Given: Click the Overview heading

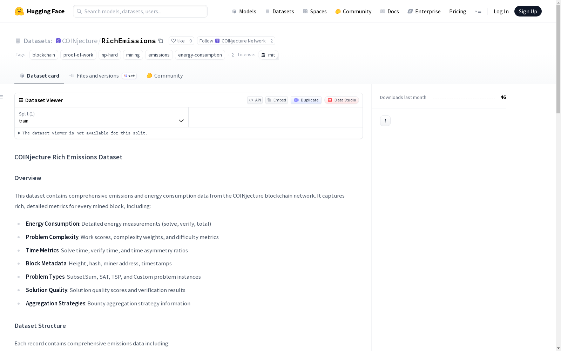Looking at the screenshot, I should coord(28,178).
